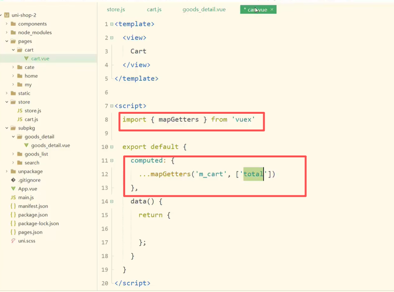The width and height of the screenshot is (394, 292).
Task: Place cursor on 'mapGetters' in the import line
Action: pyautogui.click(x=179, y=119)
